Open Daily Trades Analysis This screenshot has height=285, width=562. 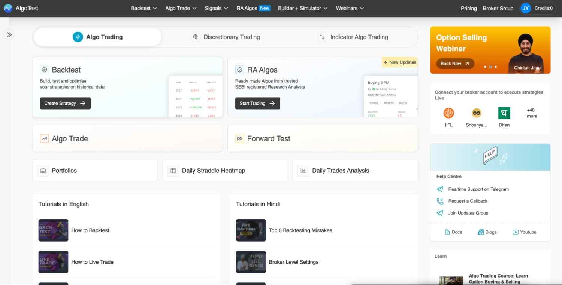click(355, 171)
